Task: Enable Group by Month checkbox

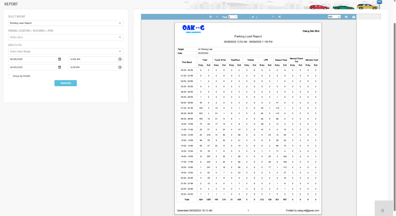Action: coord(10,76)
